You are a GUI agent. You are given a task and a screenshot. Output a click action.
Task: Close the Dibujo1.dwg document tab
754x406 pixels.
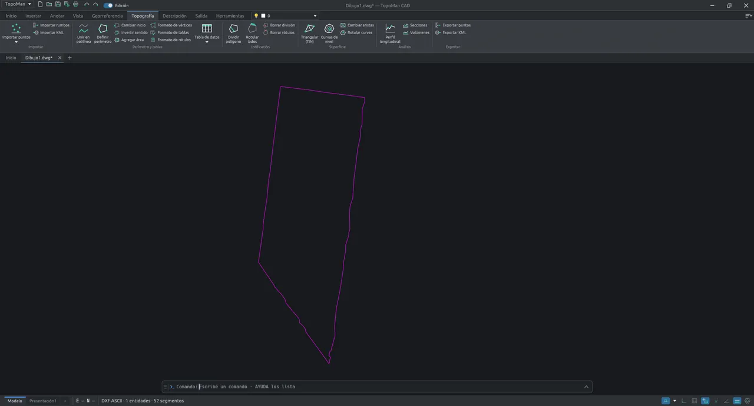point(59,58)
